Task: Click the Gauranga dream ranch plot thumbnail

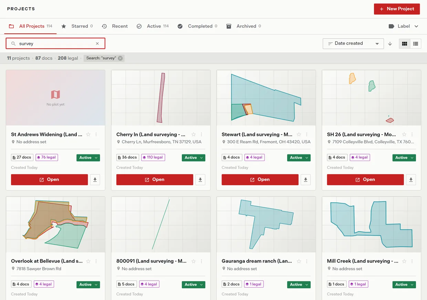Action: pos(266,225)
